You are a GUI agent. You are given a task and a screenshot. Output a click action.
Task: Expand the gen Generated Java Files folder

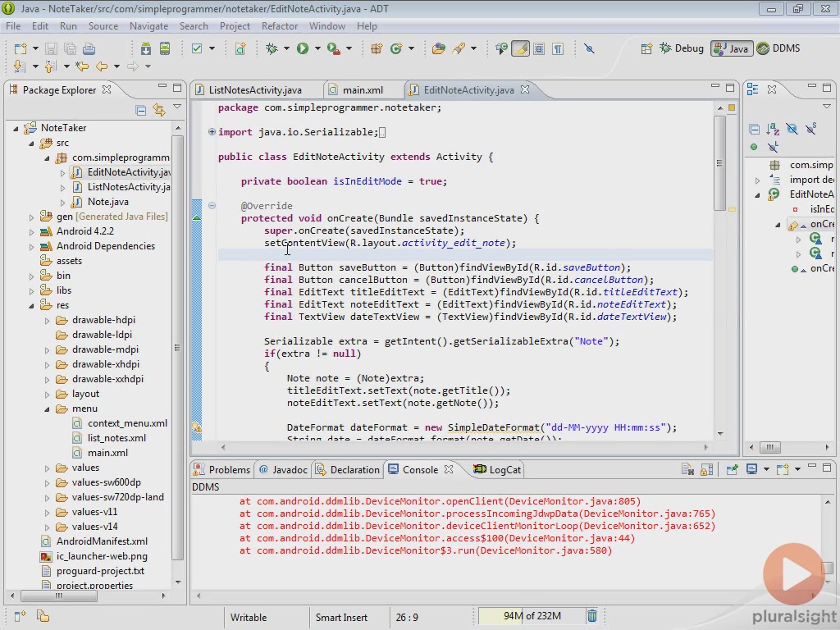point(33,217)
